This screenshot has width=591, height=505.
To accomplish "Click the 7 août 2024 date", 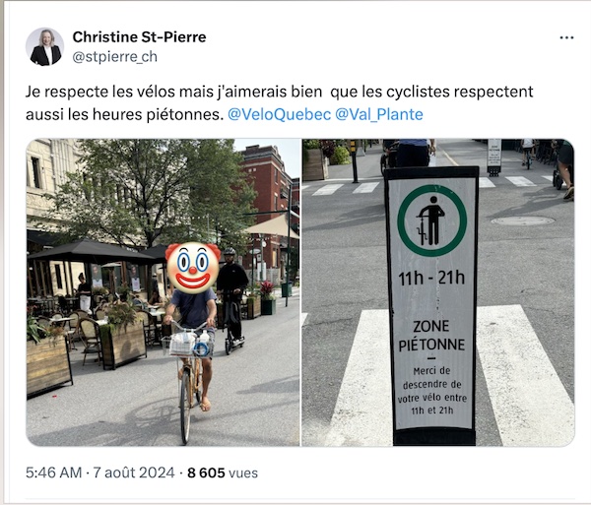I will (x=134, y=473).
